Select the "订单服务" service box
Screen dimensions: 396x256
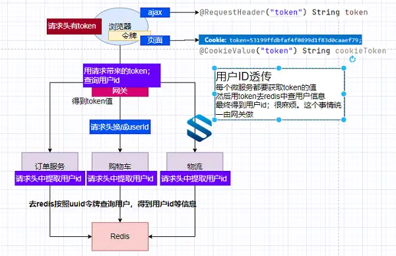tap(49, 162)
